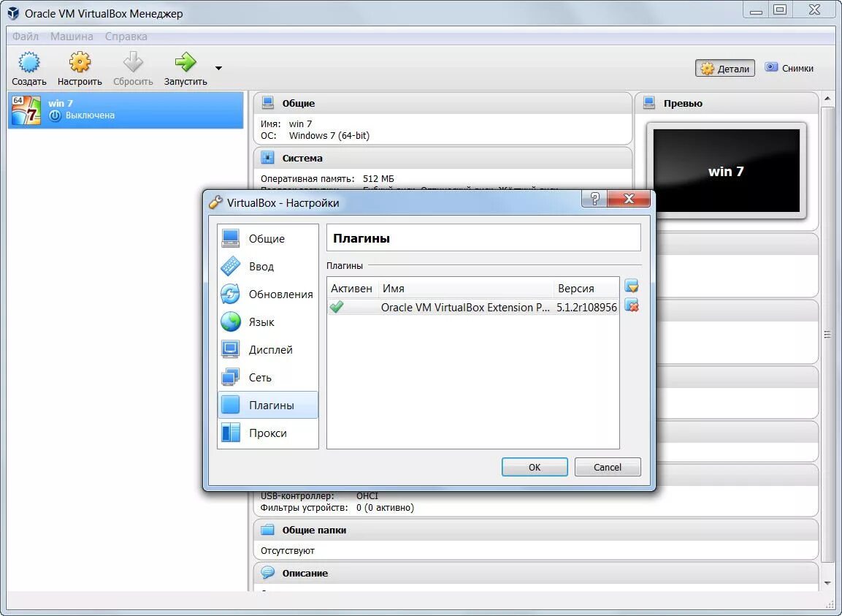Click the Система chip icon in details pane
This screenshot has height=616, width=842.
click(267, 158)
